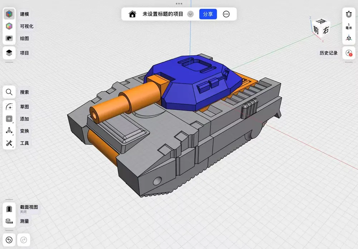Select the 建模 modeling workspace icon
This screenshot has width=358, height=249.
(x=9, y=14)
